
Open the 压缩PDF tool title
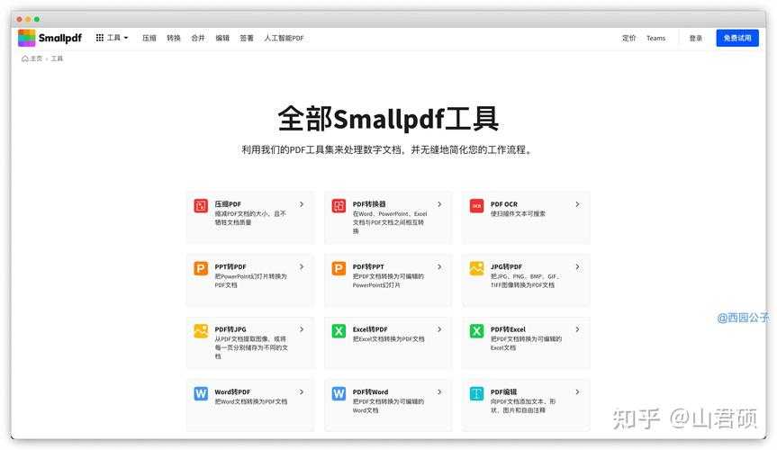[228, 204]
